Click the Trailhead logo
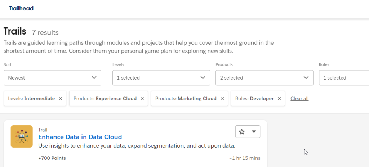Screen dimensions: 369x167 (21, 8)
